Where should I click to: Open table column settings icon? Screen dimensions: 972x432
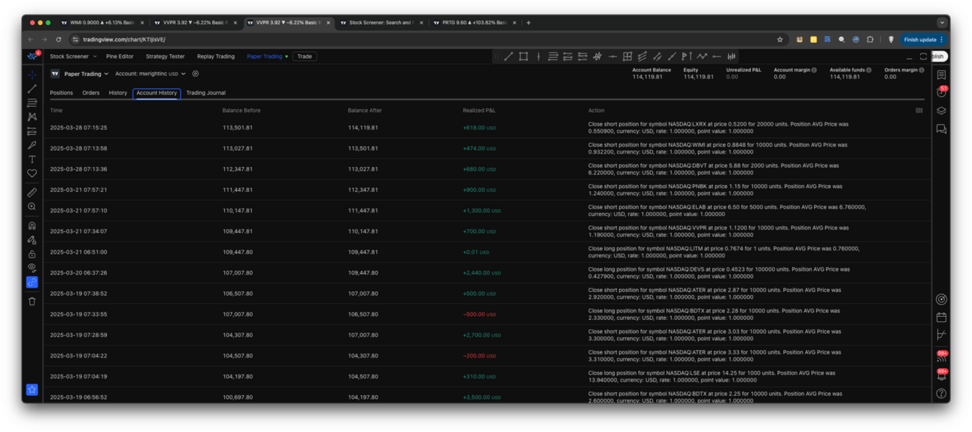click(x=919, y=111)
